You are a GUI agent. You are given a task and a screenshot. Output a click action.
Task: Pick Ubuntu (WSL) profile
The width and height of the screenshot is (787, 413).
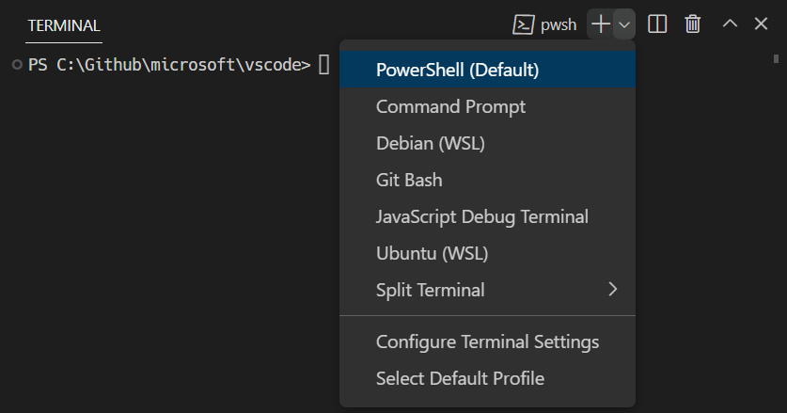432,253
